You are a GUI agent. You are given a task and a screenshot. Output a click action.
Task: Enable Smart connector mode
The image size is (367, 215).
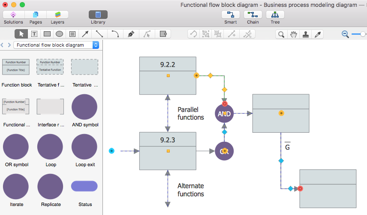pyautogui.click(x=230, y=15)
